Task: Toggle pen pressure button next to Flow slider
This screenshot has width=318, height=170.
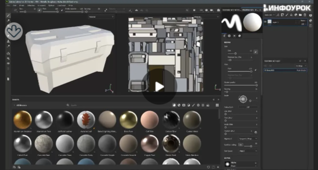Action: pos(256,70)
